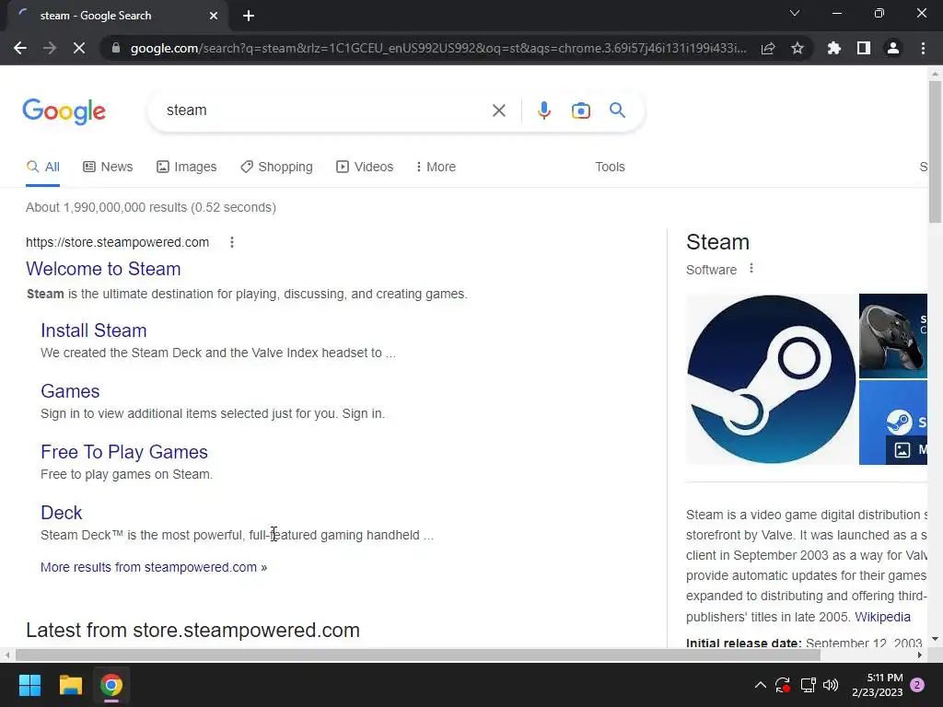Open the notification count badge

tap(917, 685)
